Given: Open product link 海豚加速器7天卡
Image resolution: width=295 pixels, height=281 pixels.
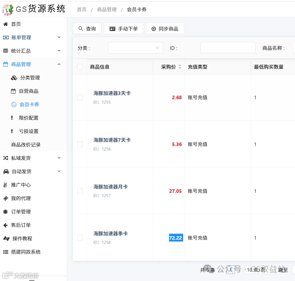Looking at the screenshot, I should (112, 140).
